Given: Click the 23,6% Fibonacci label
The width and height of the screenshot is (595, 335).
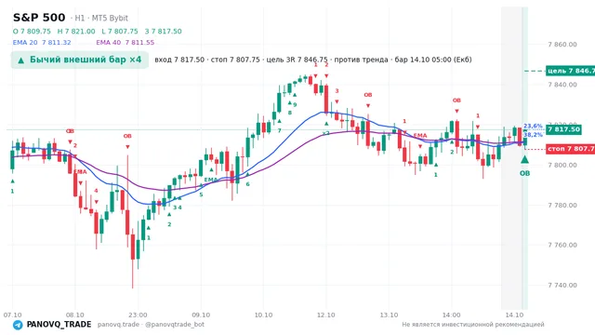Looking at the screenshot, I should click(533, 127).
